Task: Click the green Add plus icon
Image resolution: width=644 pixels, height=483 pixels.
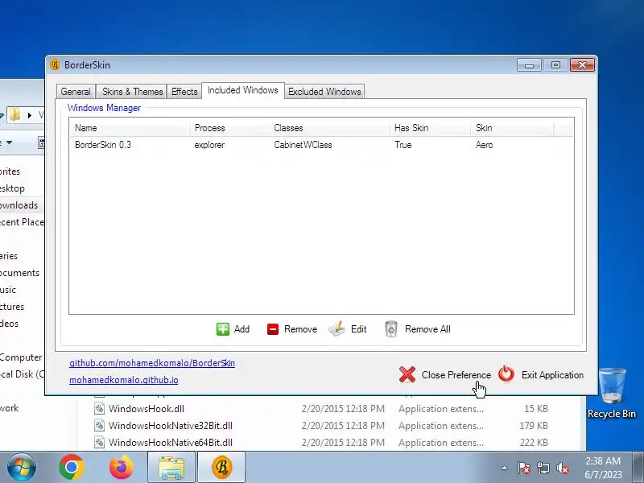Action: click(223, 329)
